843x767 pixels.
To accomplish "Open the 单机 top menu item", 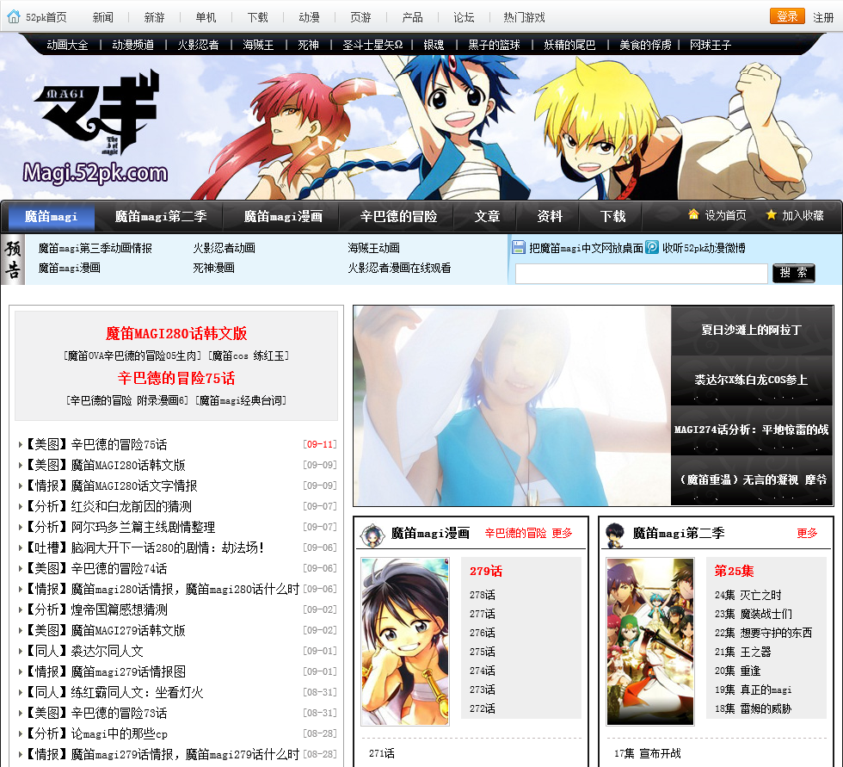I will (206, 17).
